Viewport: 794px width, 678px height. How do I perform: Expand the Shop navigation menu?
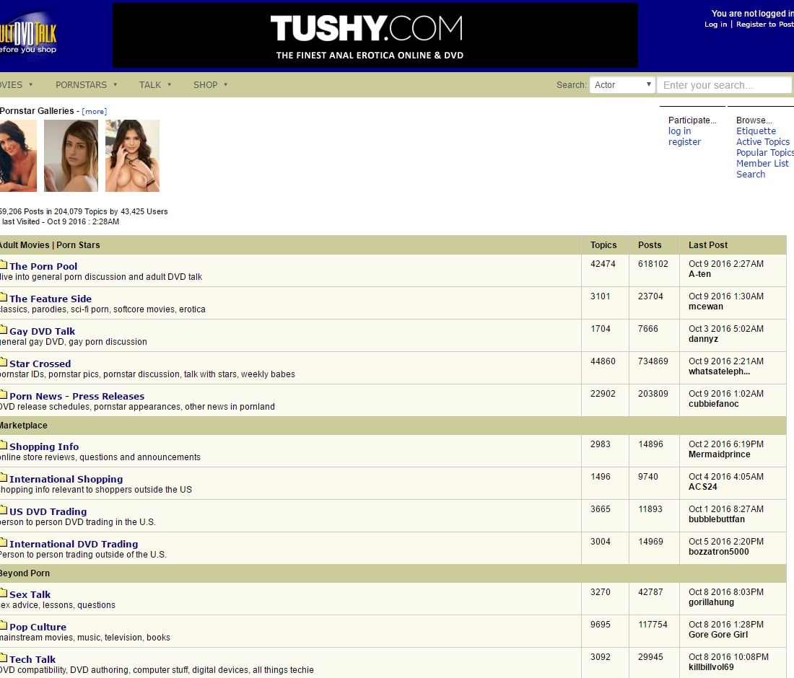[x=210, y=85]
